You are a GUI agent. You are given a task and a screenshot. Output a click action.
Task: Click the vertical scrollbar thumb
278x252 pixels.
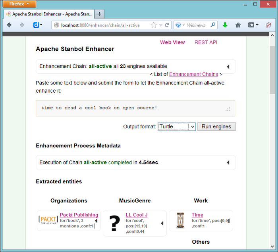pyautogui.click(x=272, y=70)
